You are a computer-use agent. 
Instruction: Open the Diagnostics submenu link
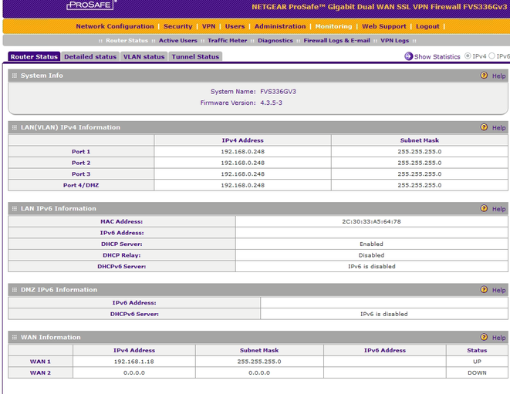pos(275,41)
